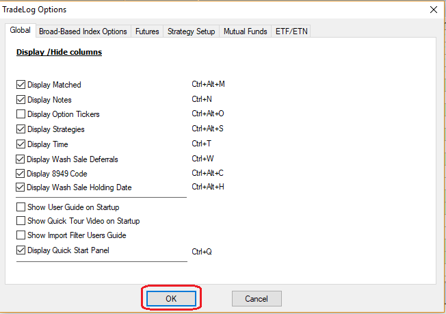Screen dimensions: 446x314
Task: Enable Display Option Tickers
Action: point(21,114)
